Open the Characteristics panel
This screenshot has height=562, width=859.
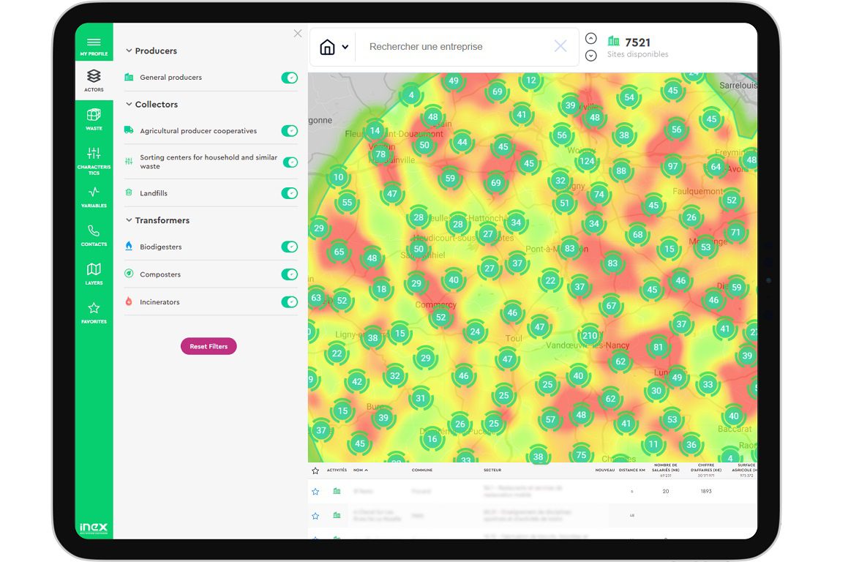click(94, 158)
